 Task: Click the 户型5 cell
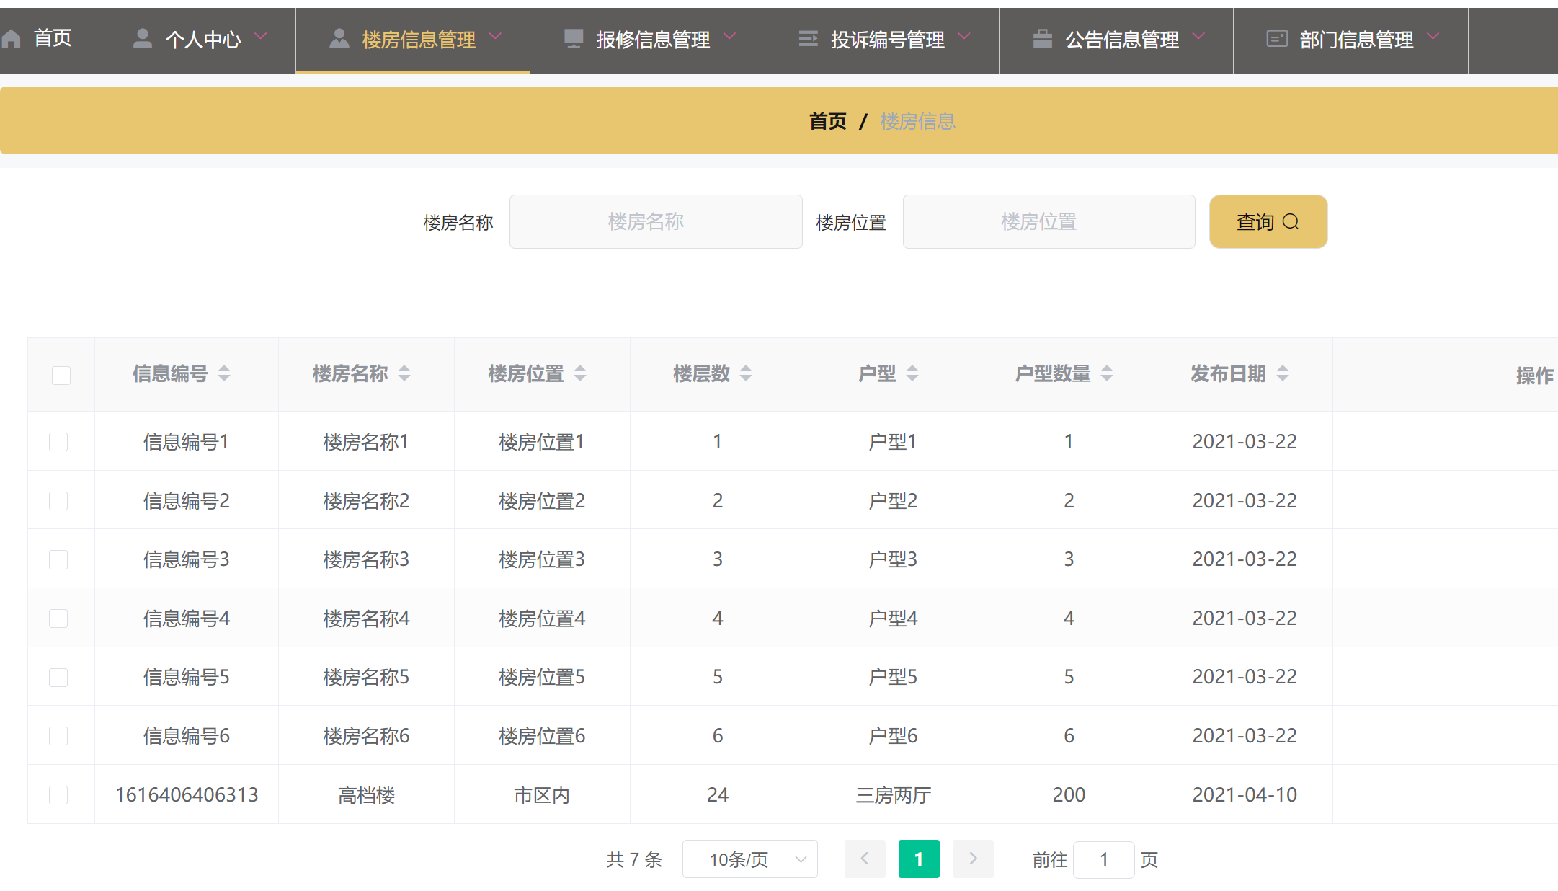893,677
